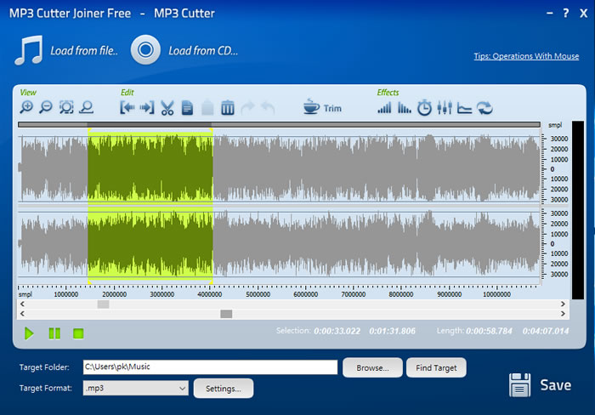The width and height of the screenshot is (595, 415).
Task: Click selection start time 0:00:33.022
Action: pos(337,331)
